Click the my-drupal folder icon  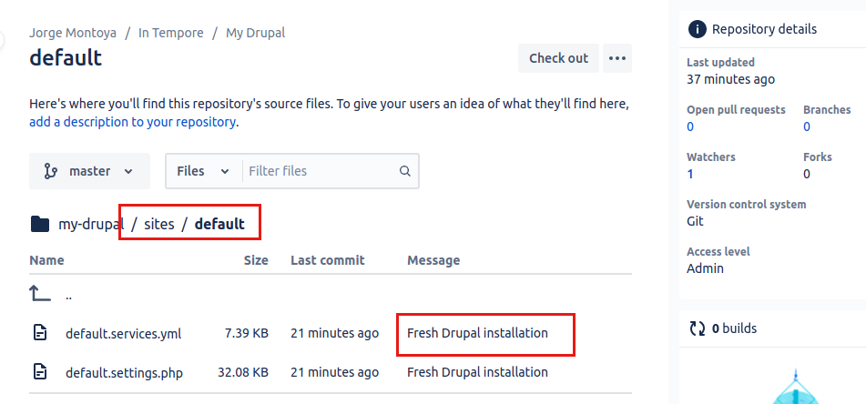click(40, 224)
